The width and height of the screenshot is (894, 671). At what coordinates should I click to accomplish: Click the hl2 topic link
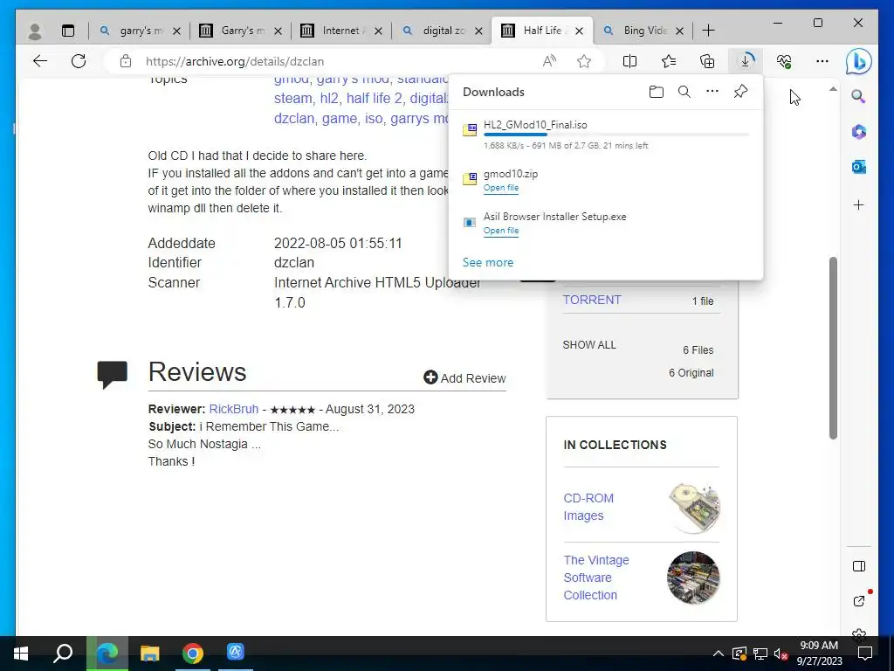329,99
